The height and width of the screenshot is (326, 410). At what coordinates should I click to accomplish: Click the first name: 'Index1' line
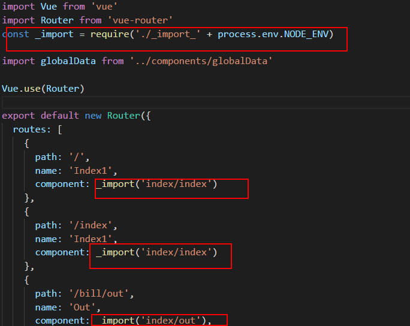point(76,171)
